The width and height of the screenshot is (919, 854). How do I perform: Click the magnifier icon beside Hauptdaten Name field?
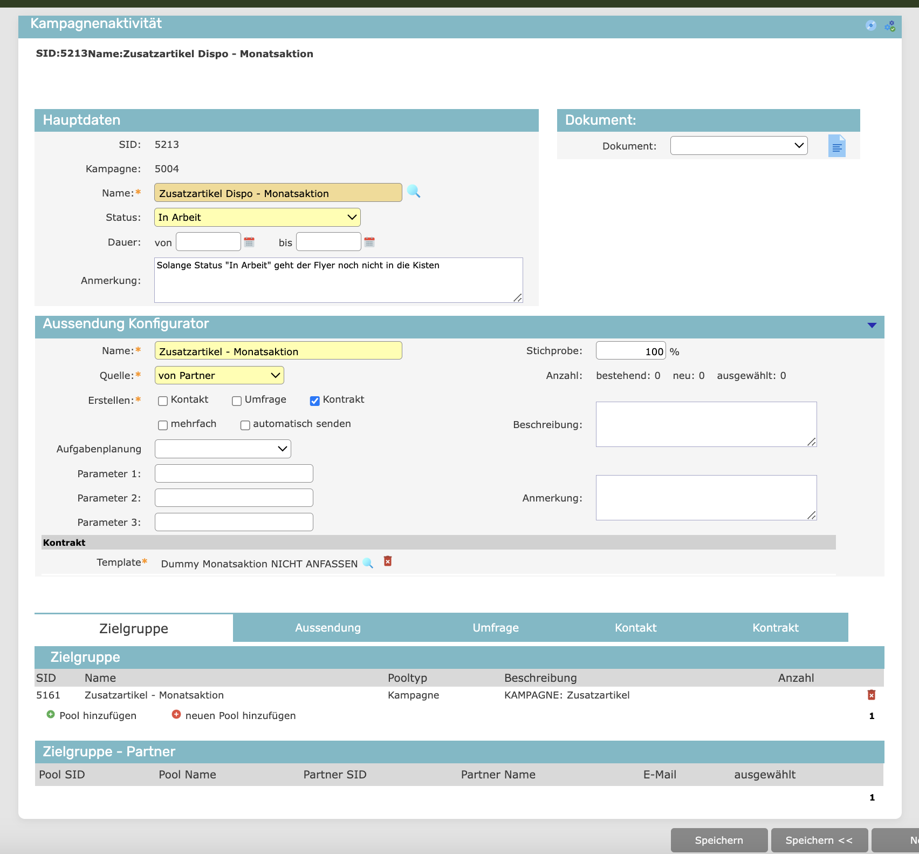(x=414, y=192)
